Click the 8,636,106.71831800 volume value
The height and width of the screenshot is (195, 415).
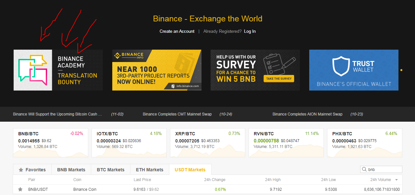pos(382,189)
